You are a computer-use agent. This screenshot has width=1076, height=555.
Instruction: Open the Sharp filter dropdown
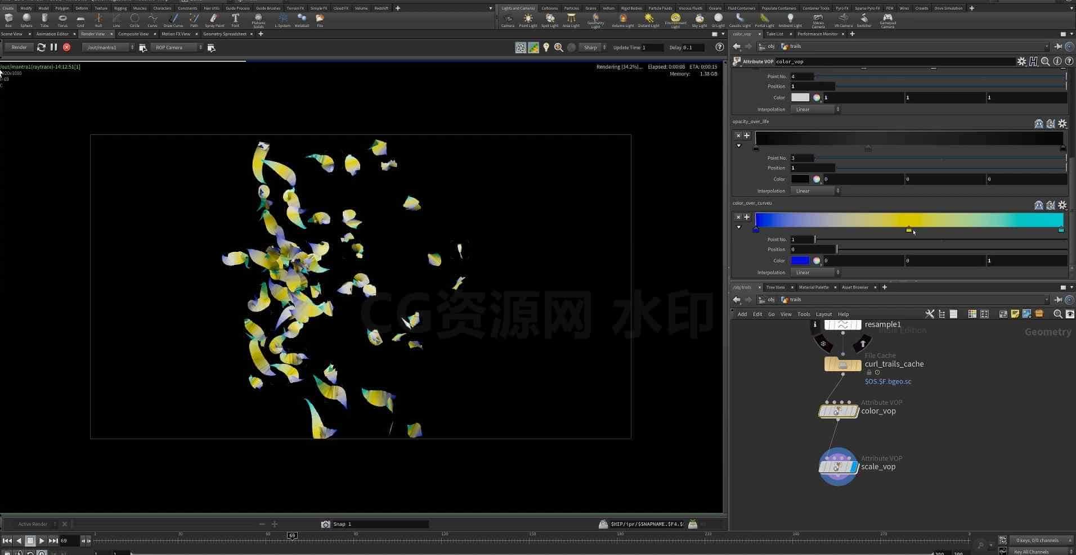tap(594, 47)
